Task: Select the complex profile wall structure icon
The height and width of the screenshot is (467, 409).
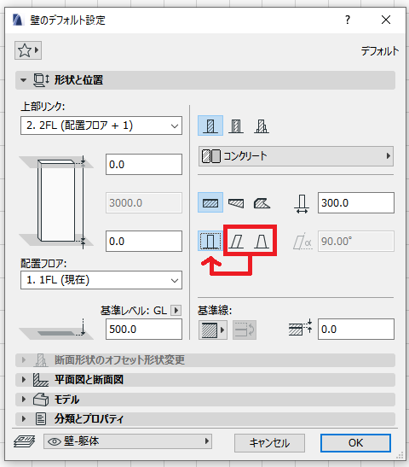Action: click(x=262, y=126)
